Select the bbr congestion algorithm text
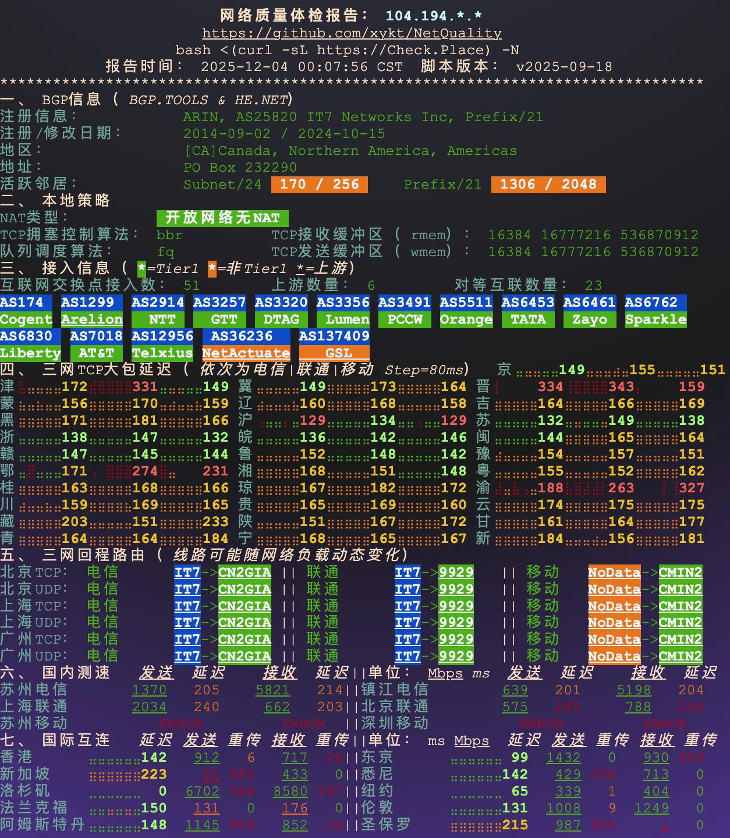This screenshot has height=838, width=730. pos(169,235)
